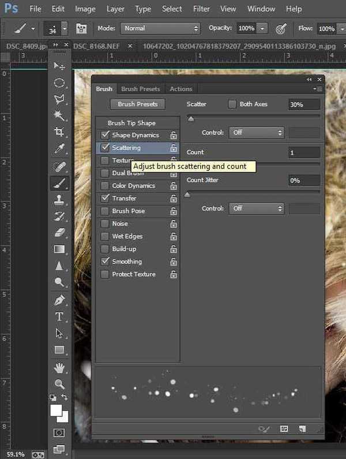This screenshot has height=459, width=346.
Task: Open the Scatter Control dropdown
Action: [257, 133]
